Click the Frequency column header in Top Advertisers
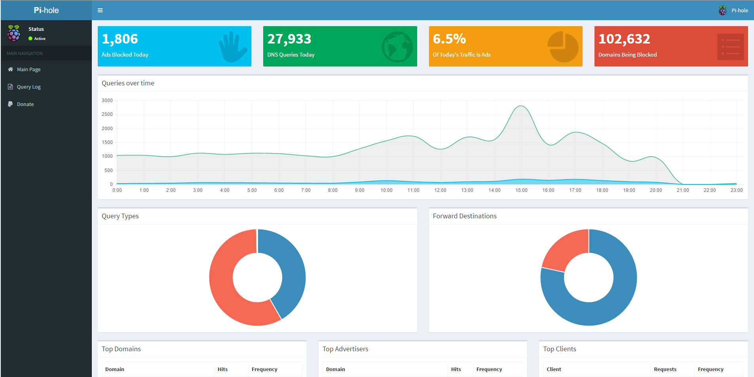This screenshot has height=377, width=754. (489, 369)
